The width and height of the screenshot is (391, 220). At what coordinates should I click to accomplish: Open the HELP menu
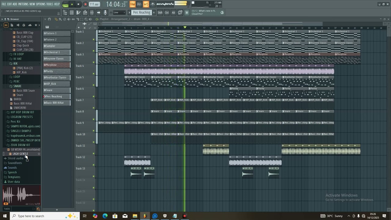click(57, 4)
